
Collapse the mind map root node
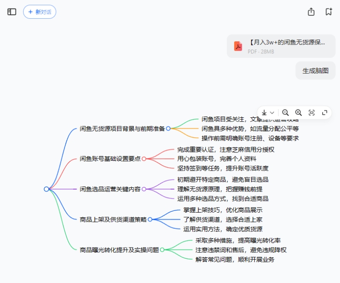(x=46, y=189)
